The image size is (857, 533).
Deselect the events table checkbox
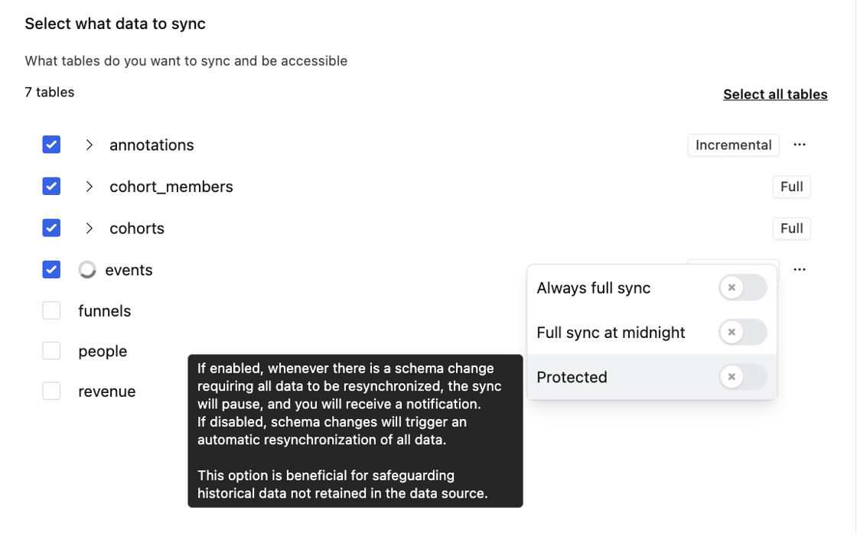coord(51,269)
